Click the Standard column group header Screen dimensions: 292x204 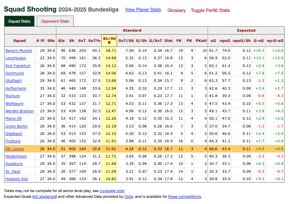click(132, 30)
